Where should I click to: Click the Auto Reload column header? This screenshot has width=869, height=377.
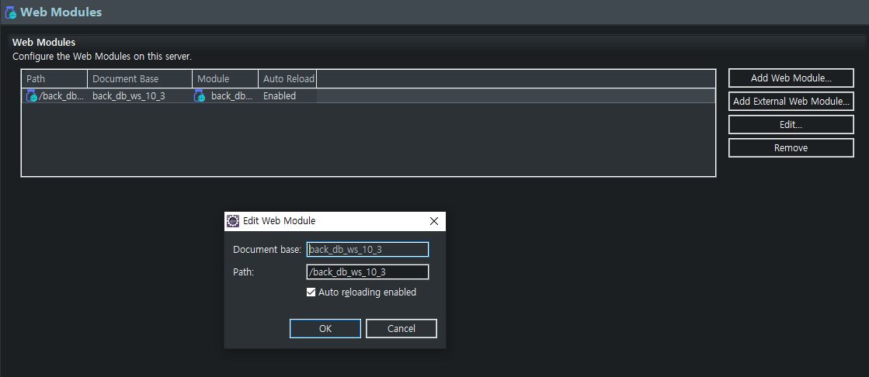[287, 78]
